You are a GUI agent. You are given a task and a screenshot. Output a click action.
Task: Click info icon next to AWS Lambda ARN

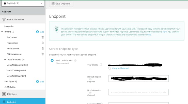[x=75, y=60]
